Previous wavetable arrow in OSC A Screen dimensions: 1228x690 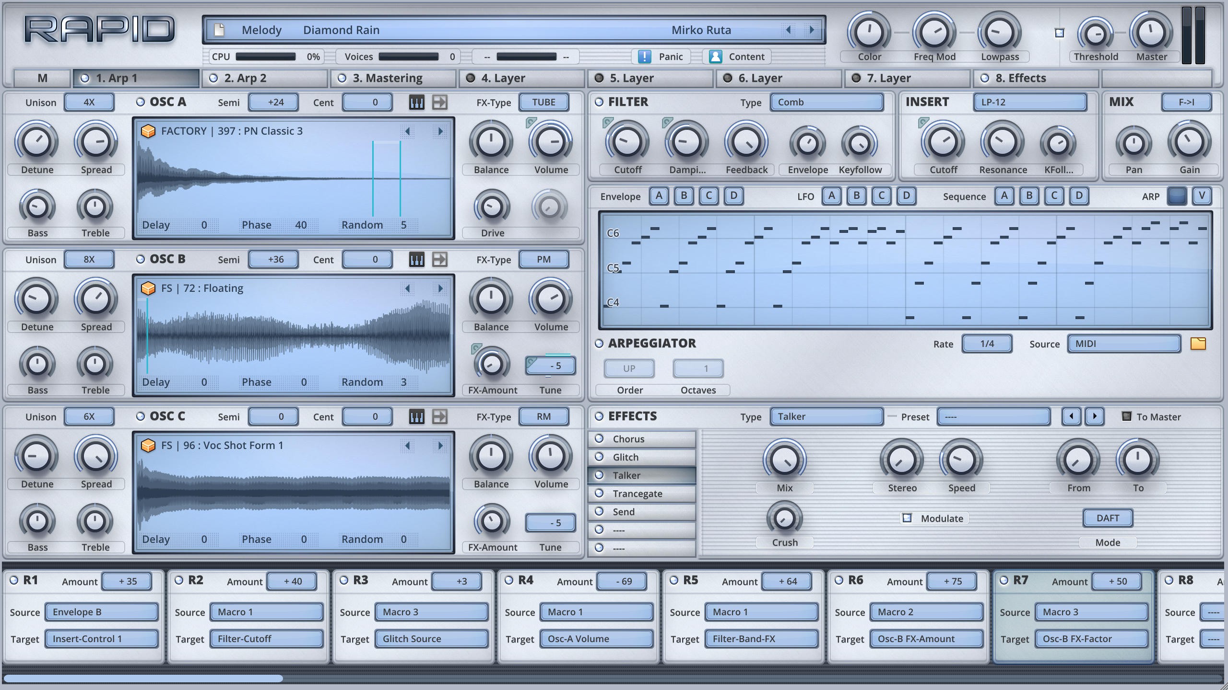point(407,131)
